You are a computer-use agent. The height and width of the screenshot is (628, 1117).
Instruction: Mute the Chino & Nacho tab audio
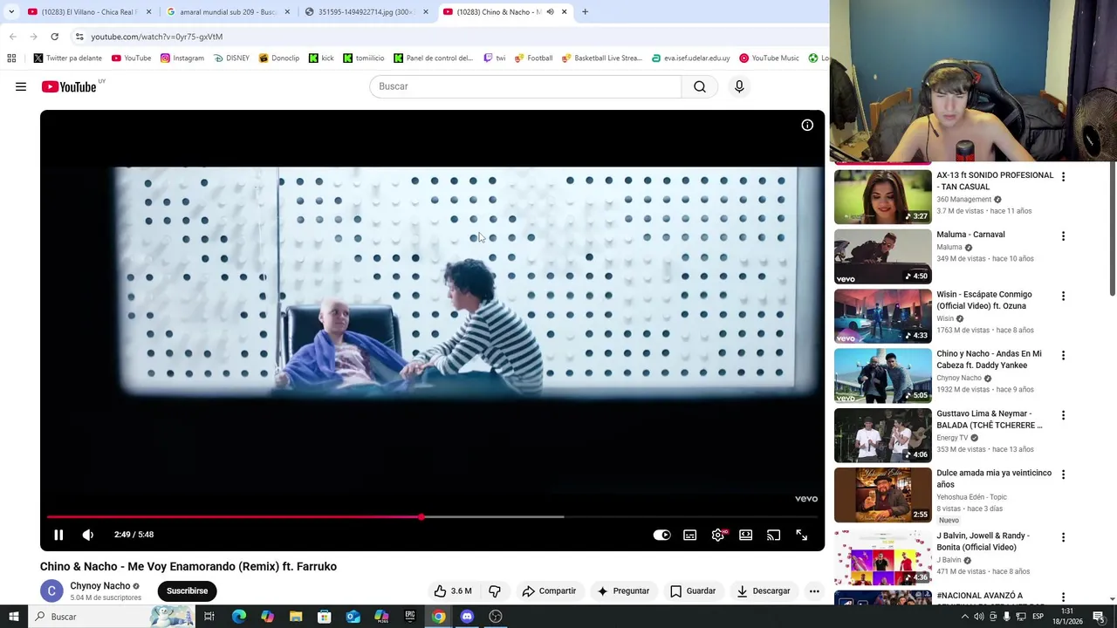(550, 12)
